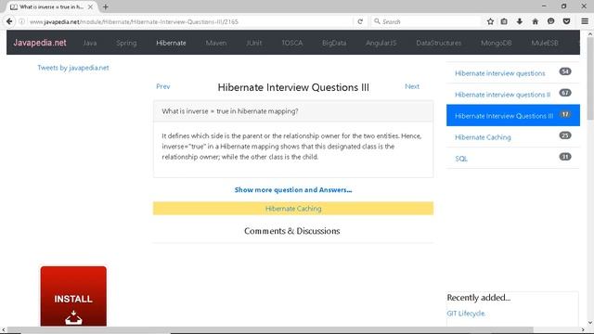The width and height of the screenshot is (594, 334).
Task: Open the GIT Lifecycle recently added link
Action: coord(466,314)
